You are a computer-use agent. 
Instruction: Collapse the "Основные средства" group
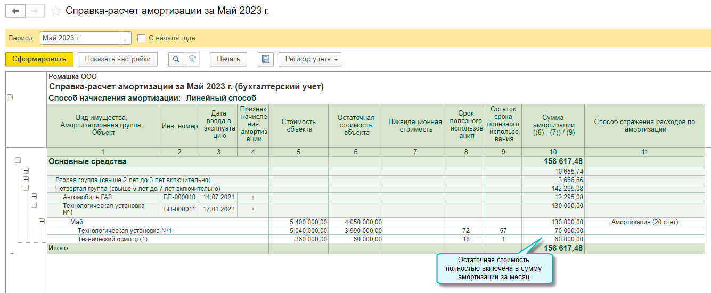(x=18, y=160)
